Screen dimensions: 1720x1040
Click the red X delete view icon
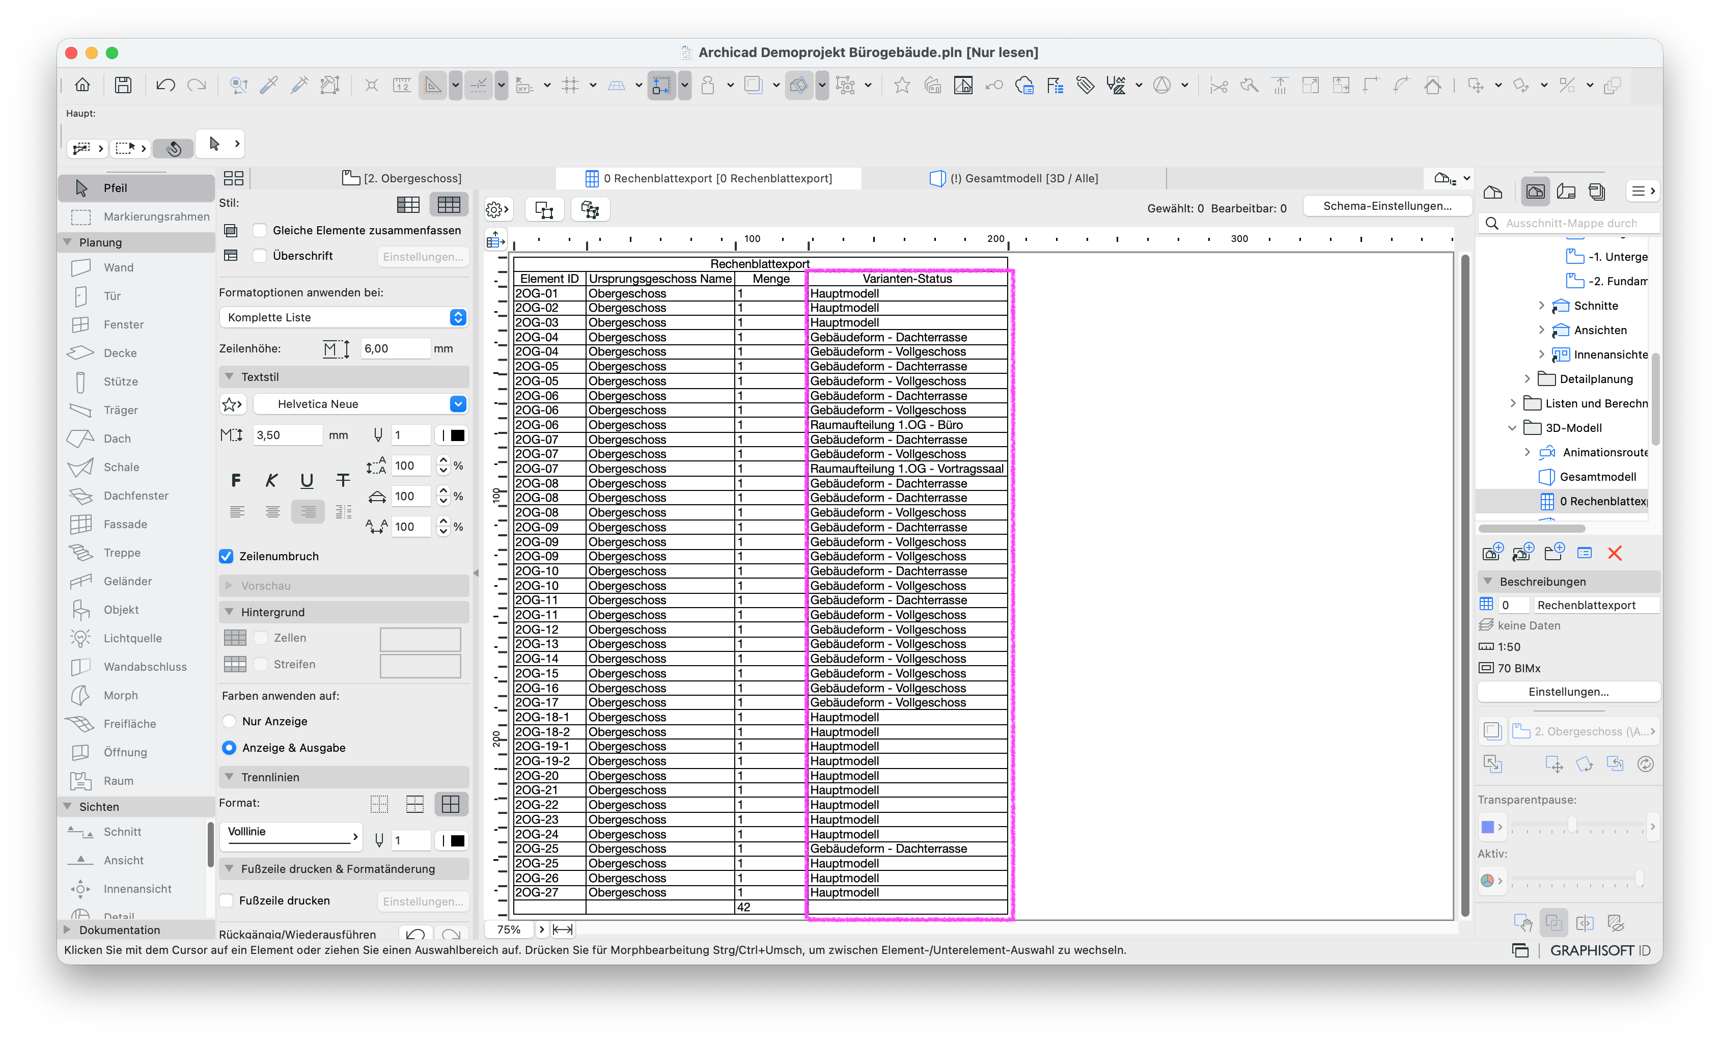coord(1615,553)
